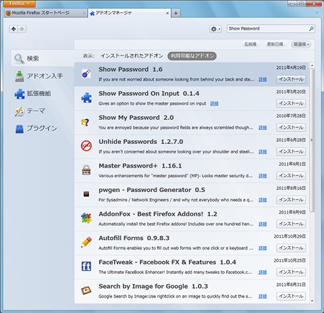This screenshot has height=313, width=324.
Task: Open a new tab with plus button
Action: point(175,14)
